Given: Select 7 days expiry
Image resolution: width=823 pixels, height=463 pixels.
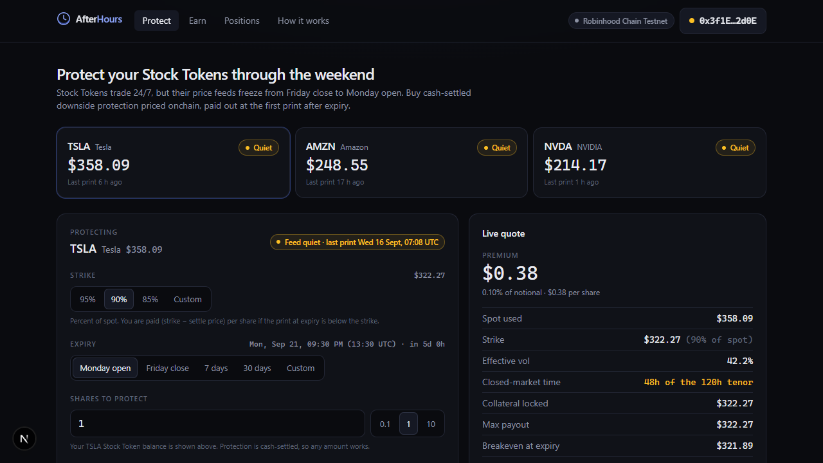Looking at the screenshot, I should [x=216, y=368].
